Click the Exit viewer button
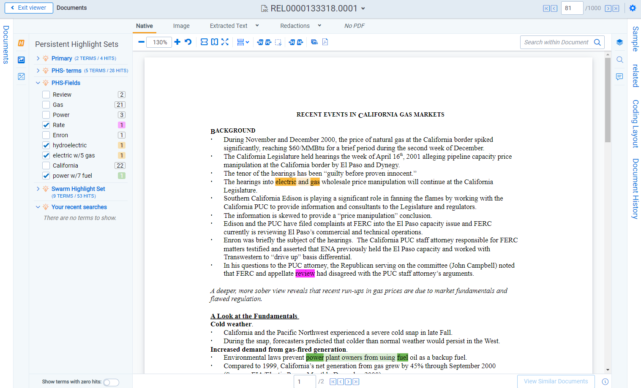This screenshot has width=641, height=388. point(29,8)
